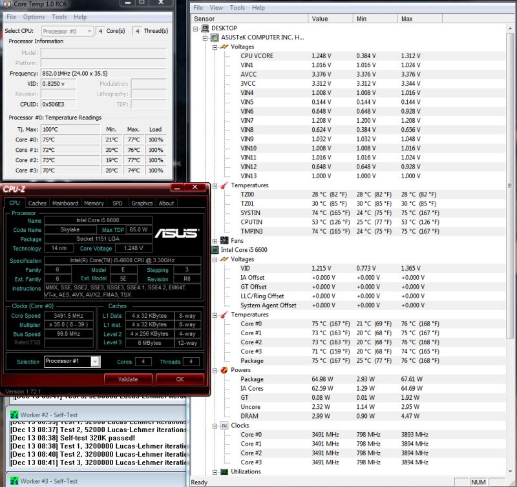
Task: Click the Core Speed 3491.5 MHz field
Action: [x=69, y=316]
